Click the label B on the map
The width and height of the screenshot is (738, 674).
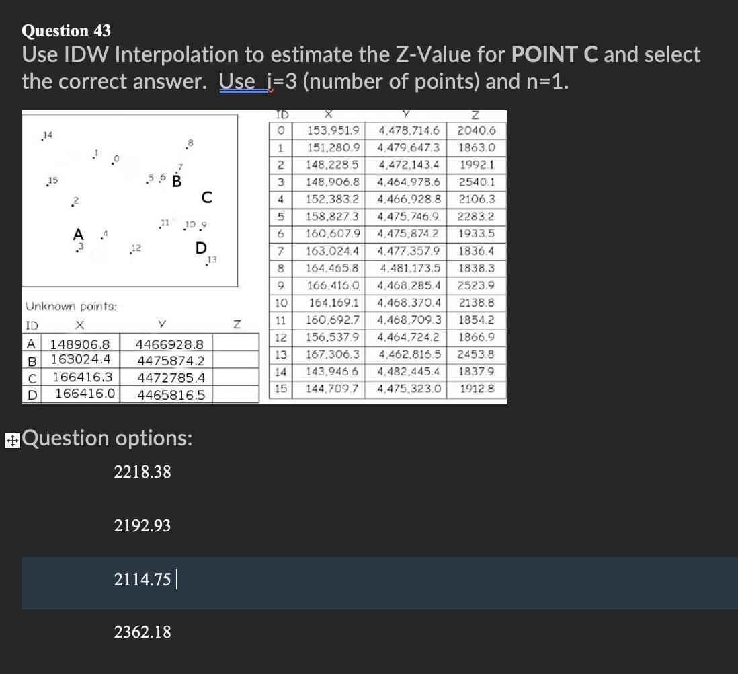coord(177,180)
